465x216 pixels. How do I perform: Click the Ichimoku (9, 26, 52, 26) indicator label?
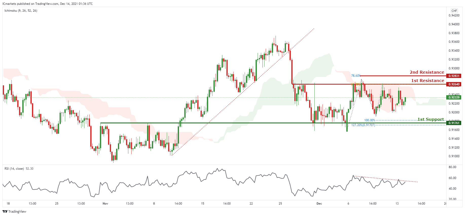click(21, 11)
